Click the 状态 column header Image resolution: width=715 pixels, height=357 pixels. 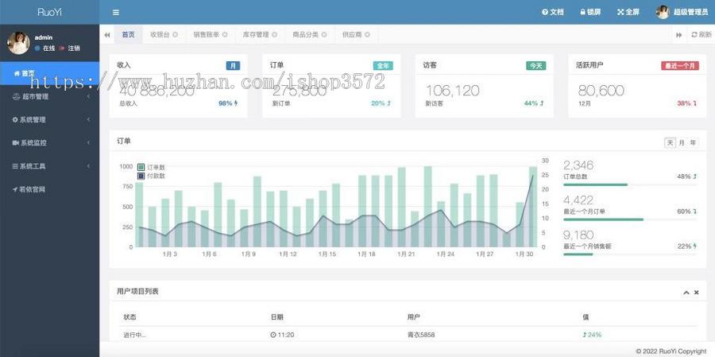pos(130,316)
